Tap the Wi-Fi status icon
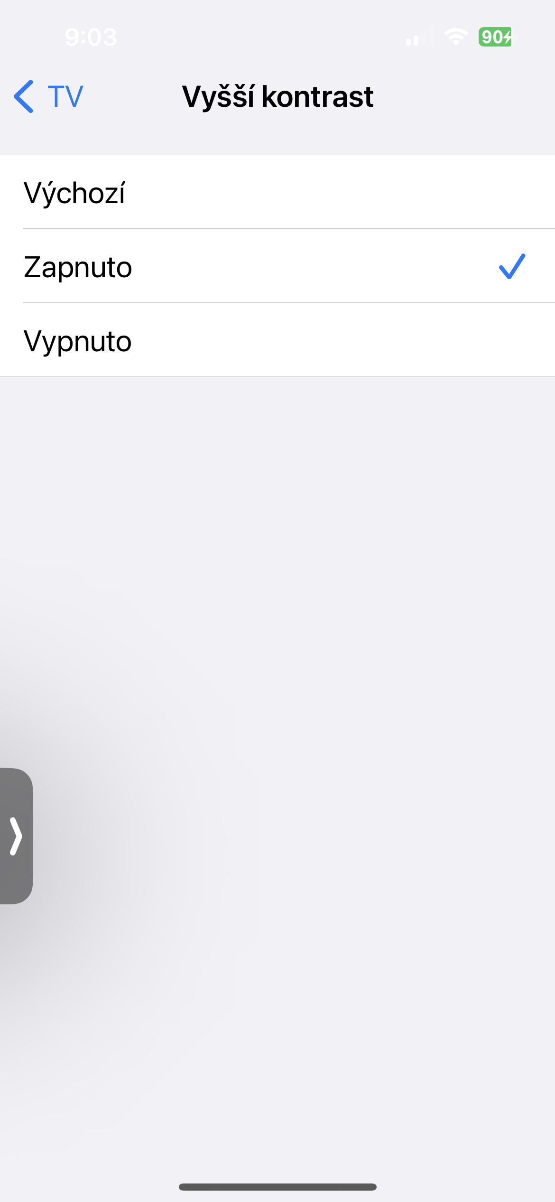Viewport: 555px width, 1202px height. tap(456, 37)
